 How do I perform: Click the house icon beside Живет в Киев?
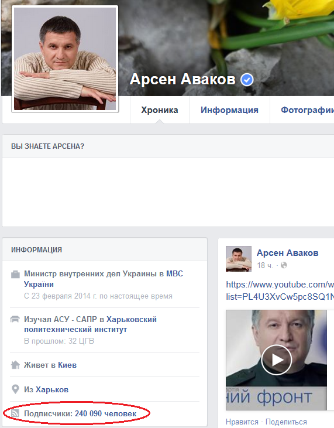(x=15, y=365)
